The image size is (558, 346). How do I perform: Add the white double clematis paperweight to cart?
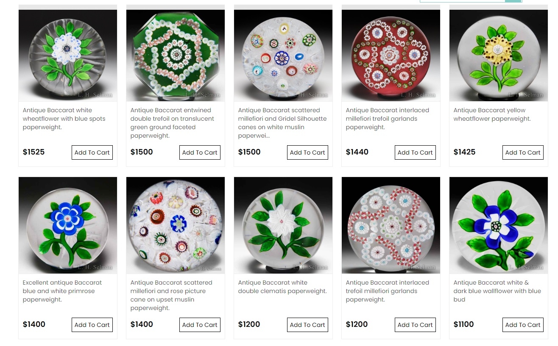[x=307, y=325]
